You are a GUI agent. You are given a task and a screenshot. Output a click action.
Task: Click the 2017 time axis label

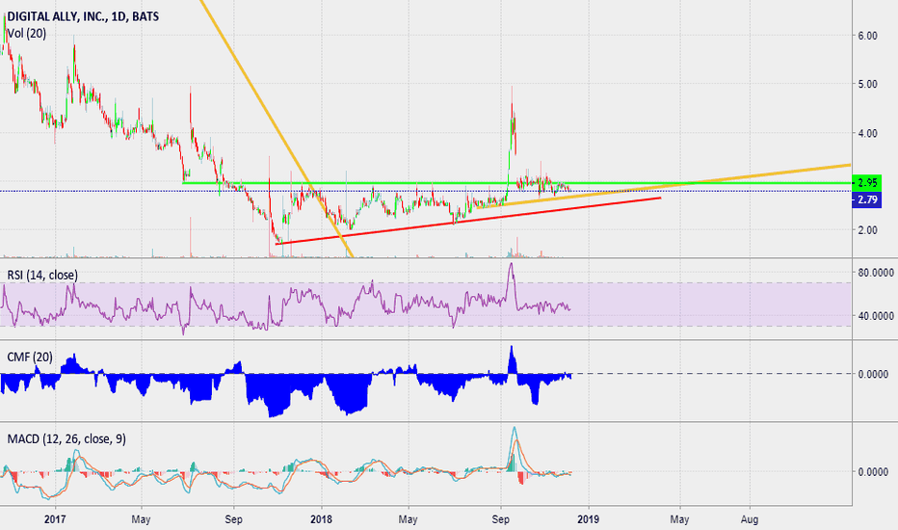click(x=55, y=519)
